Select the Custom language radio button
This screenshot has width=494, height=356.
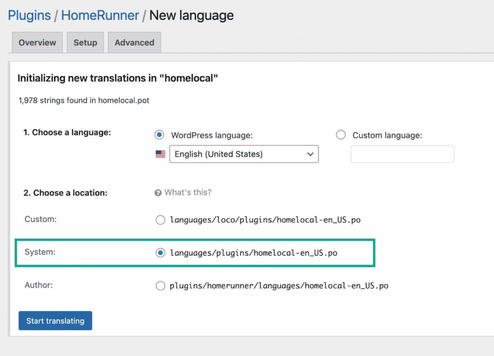point(341,135)
